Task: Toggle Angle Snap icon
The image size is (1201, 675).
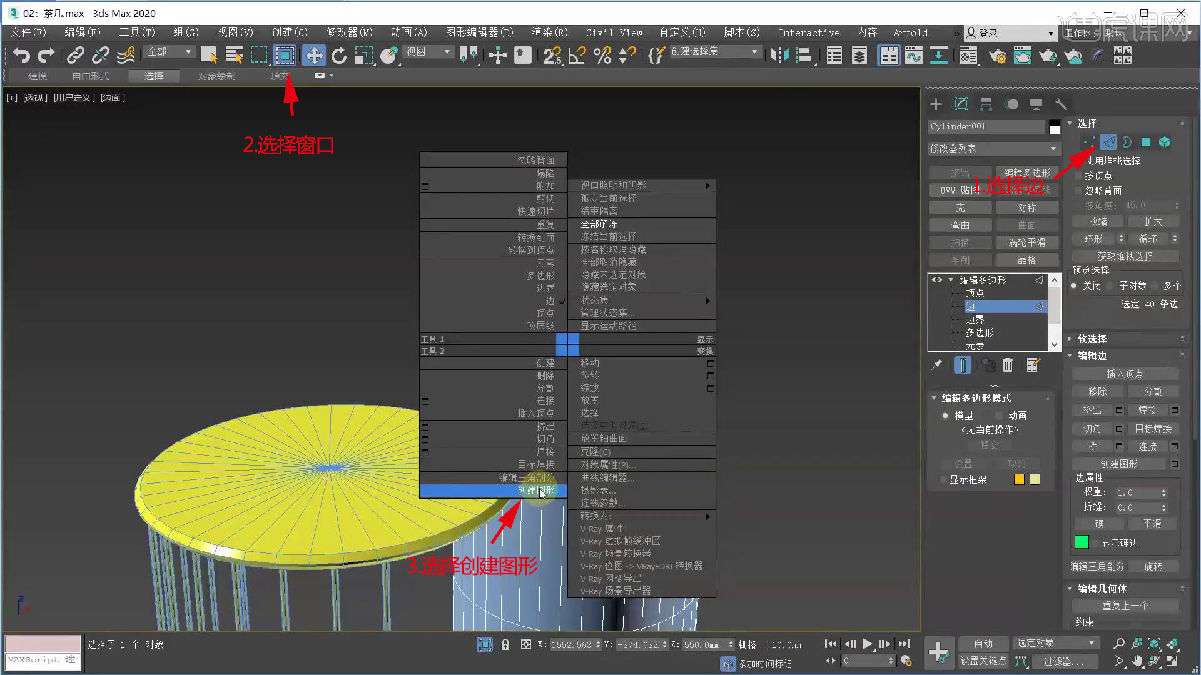Action: [x=577, y=56]
